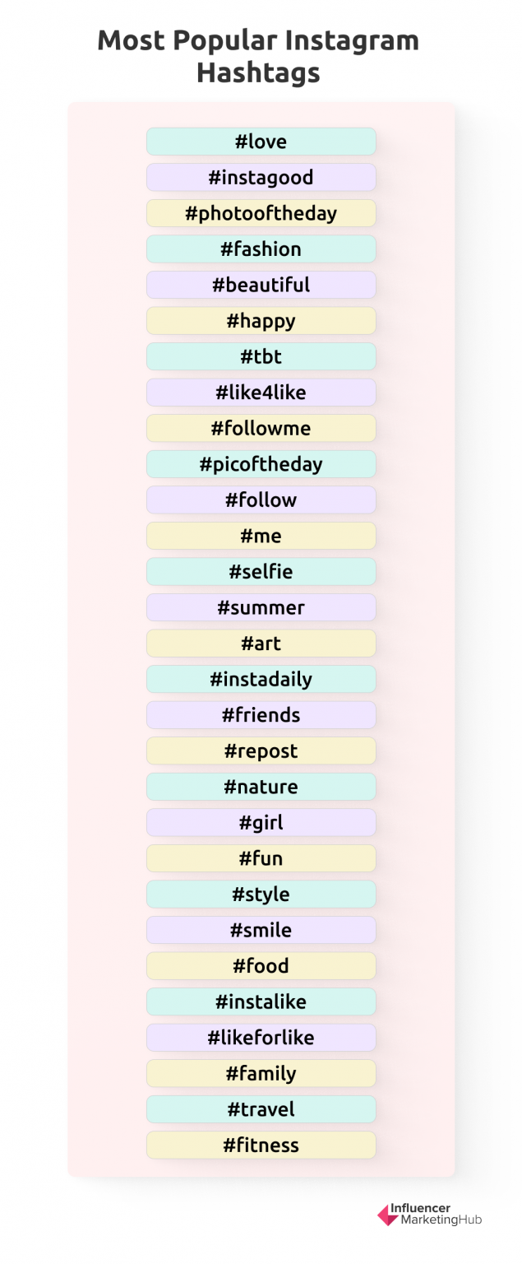Select the #fashion hashtag pill
Image resolution: width=522 pixels, height=1264 pixels.
click(x=261, y=249)
